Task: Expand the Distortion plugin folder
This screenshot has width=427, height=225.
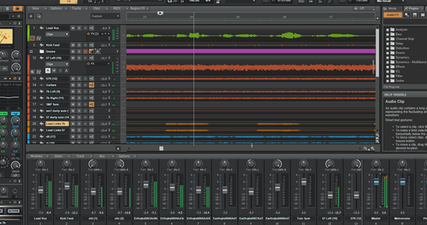Action: click(x=387, y=48)
